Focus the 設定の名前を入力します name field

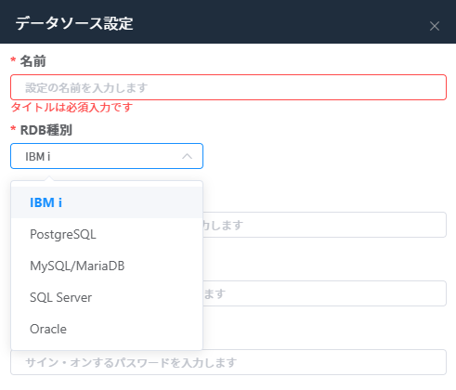(228, 87)
